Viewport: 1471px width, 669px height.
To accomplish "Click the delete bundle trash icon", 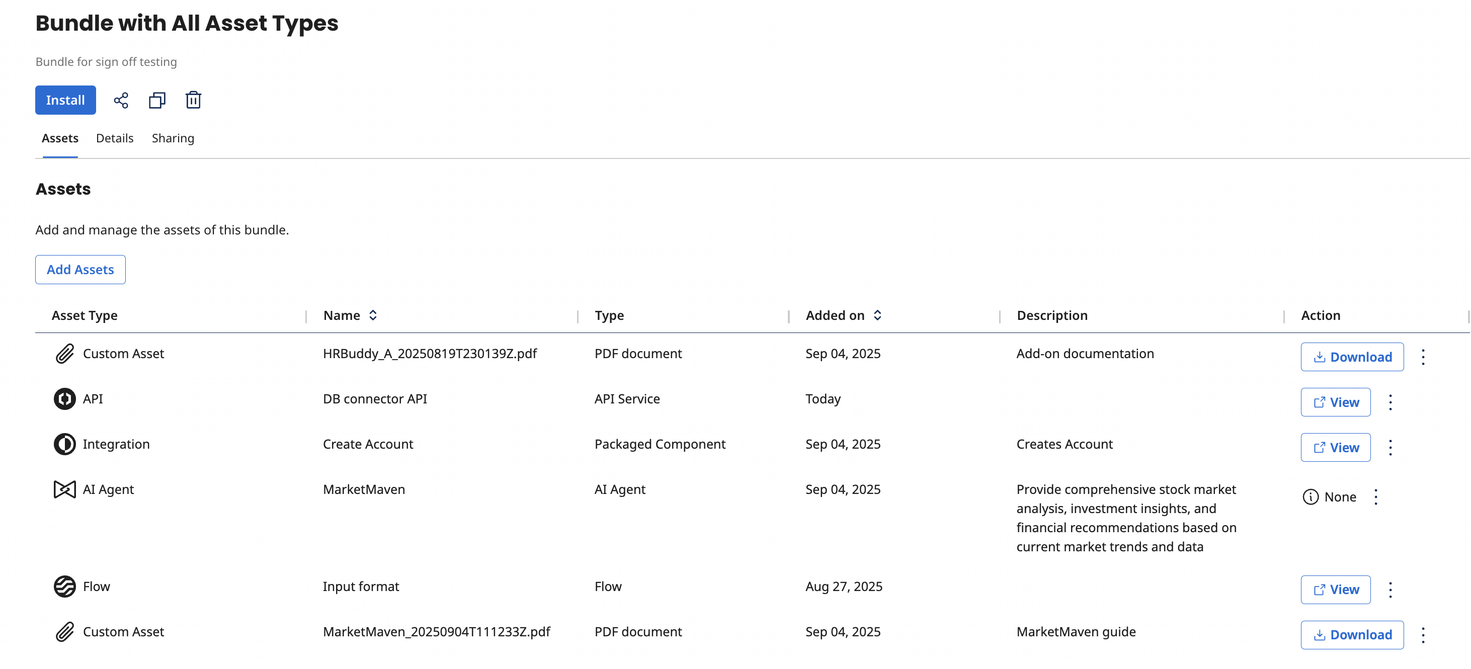I will [194, 101].
